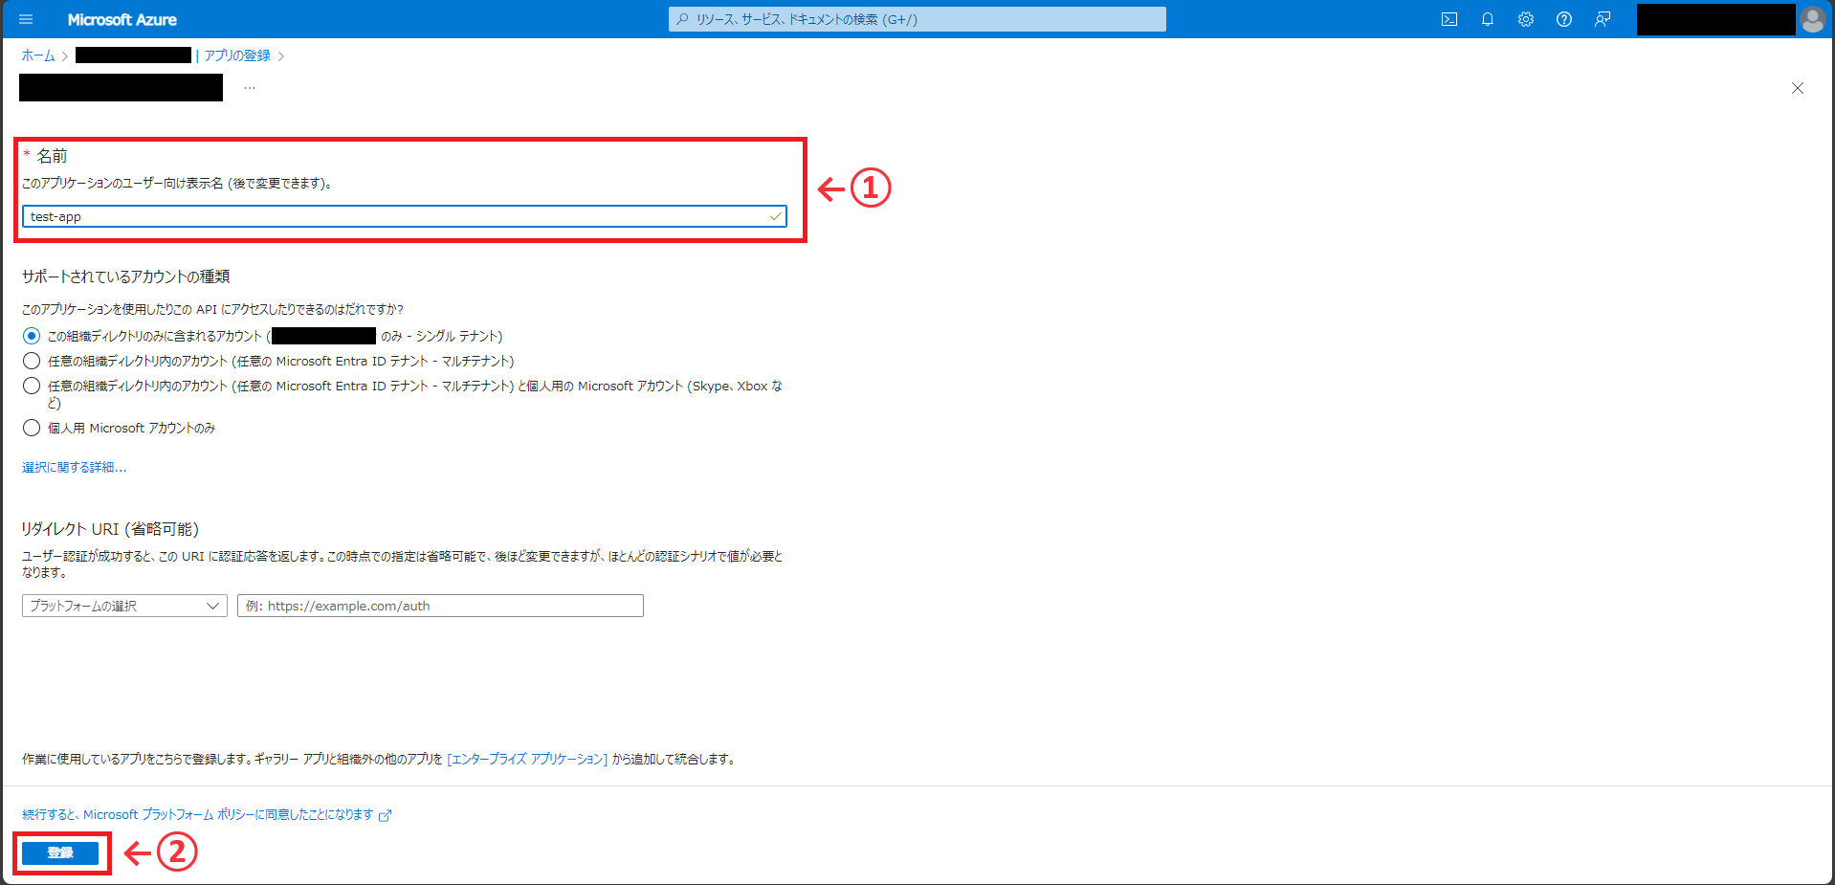Send feedback using the feedback icon

1603,19
